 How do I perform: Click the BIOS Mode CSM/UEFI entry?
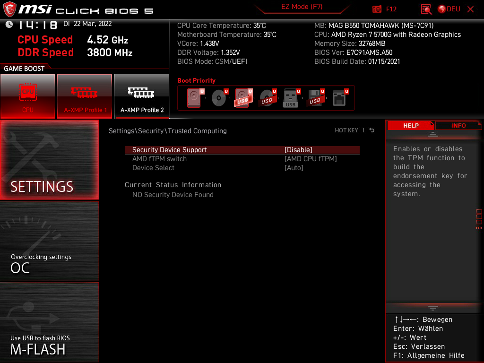point(212,61)
